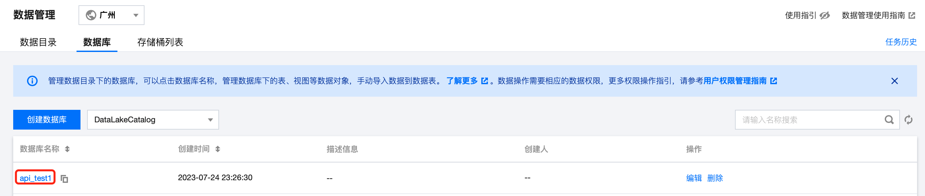Click 编辑 for api_test1
925x196 pixels.
[x=694, y=178]
